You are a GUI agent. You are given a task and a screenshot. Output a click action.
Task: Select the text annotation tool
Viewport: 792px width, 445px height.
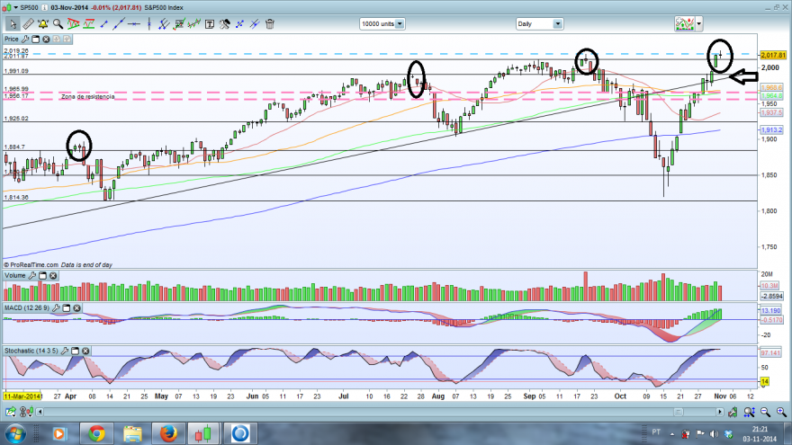pyautogui.click(x=210, y=23)
